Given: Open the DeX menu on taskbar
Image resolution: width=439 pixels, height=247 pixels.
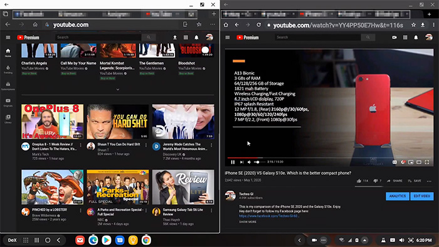Looking at the screenshot, I should [12, 240].
